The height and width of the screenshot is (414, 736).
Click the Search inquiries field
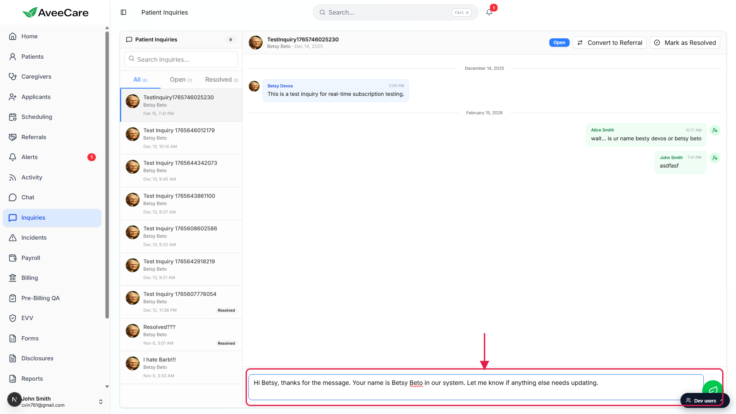point(181,59)
